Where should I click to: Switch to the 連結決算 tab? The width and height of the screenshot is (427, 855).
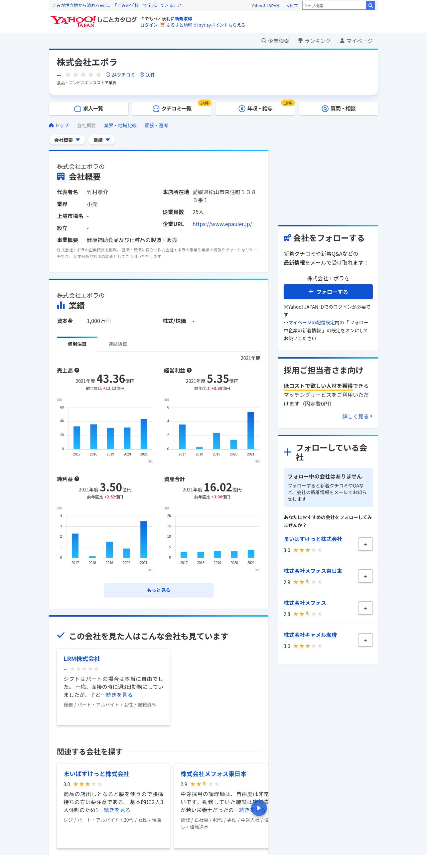[x=117, y=344]
